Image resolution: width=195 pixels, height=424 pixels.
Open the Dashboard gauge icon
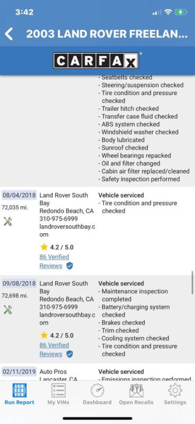97,394
